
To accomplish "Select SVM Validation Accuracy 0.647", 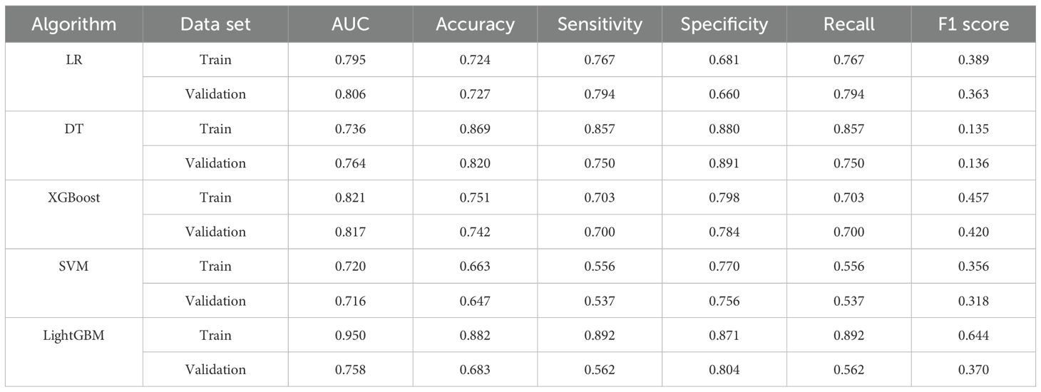I will point(475,301).
